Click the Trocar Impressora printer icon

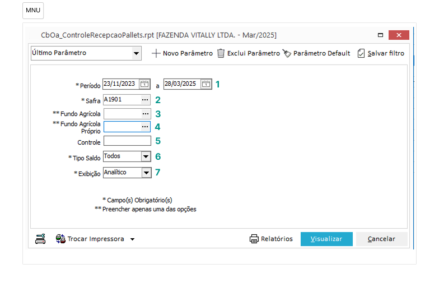(x=60, y=239)
